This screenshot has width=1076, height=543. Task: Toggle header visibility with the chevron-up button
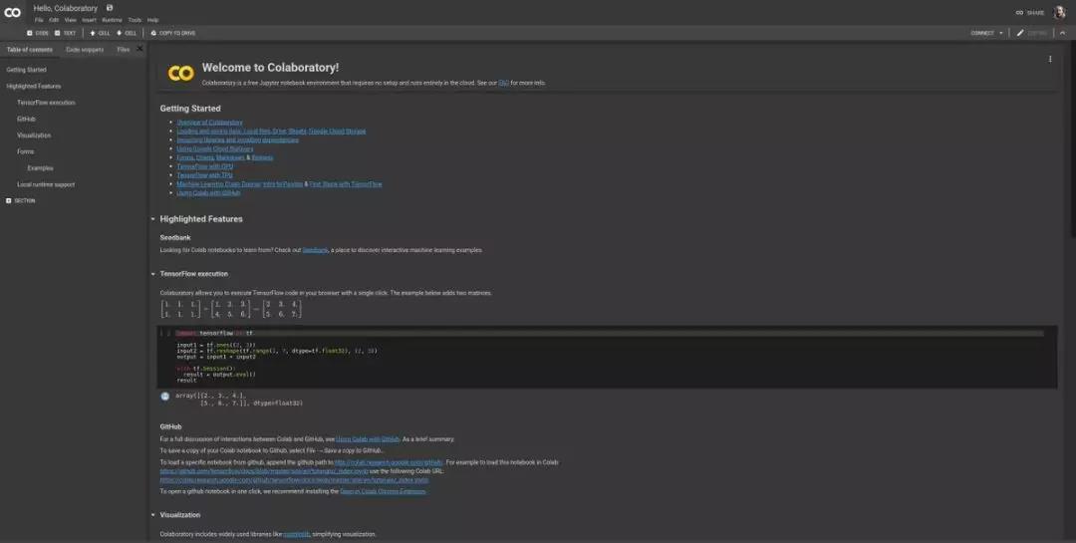1063,33
